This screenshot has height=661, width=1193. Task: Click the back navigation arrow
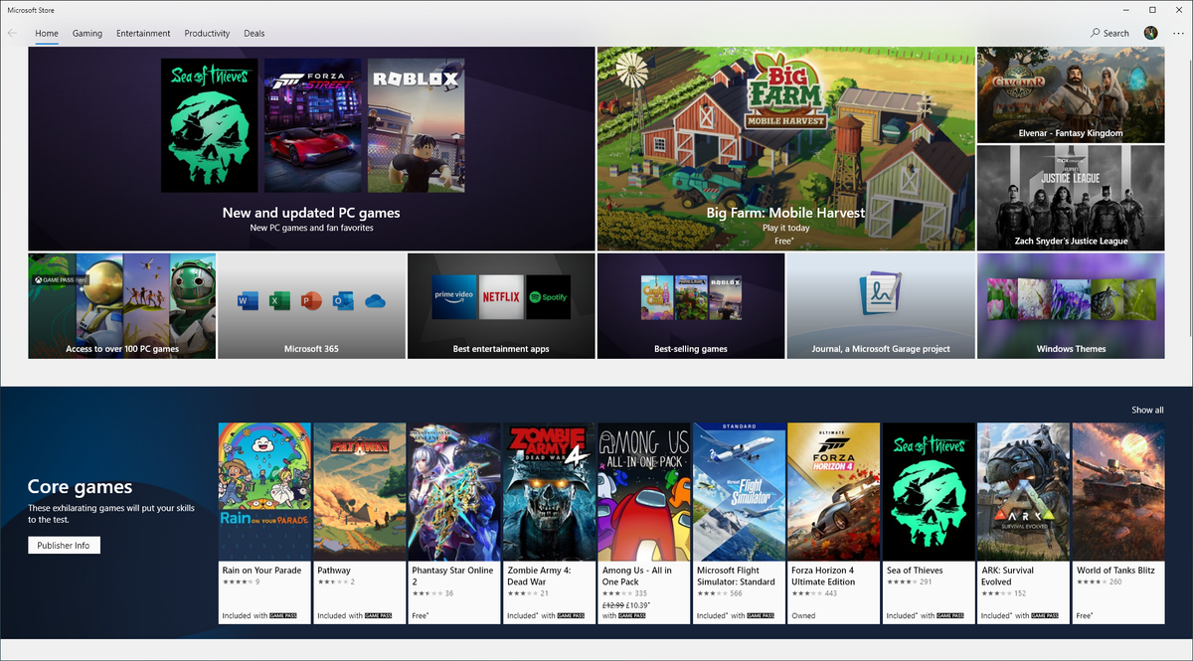tap(11, 33)
